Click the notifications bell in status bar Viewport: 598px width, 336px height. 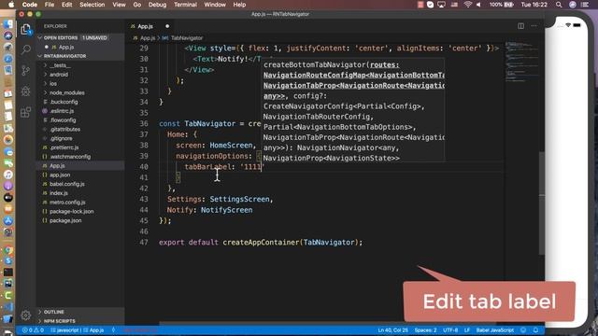coord(535,329)
